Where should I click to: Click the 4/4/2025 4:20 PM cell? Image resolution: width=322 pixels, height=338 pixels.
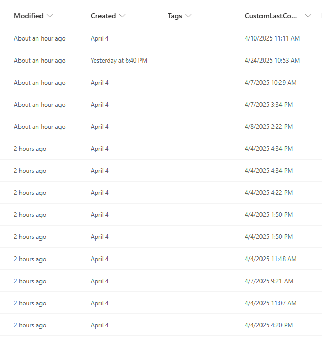pyautogui.click(x=268, y=325)
